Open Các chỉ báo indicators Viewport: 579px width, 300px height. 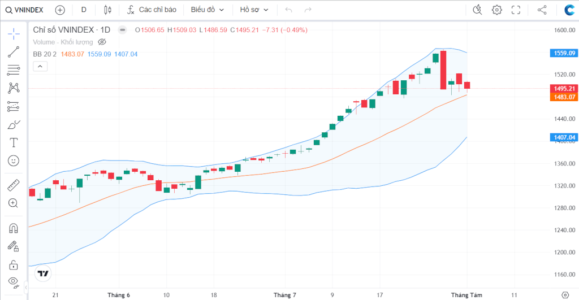tap(152, 10)
